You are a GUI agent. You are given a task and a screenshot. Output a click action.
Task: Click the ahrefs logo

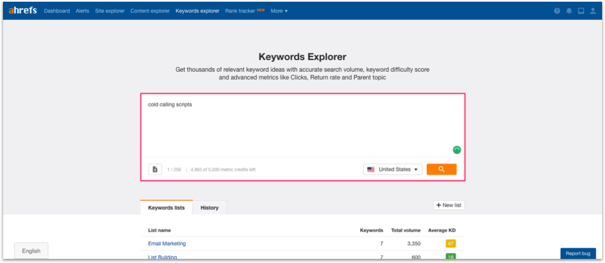[x=23, y=11]
